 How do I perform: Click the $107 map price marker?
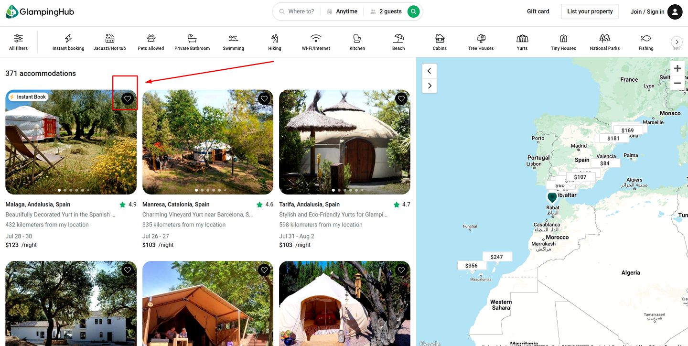point(580,177)
